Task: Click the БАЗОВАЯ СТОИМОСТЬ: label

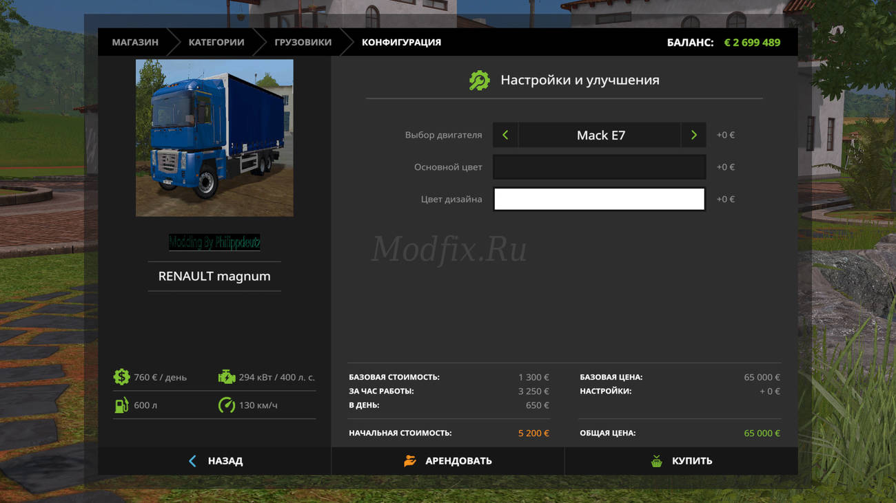Action: [394, 377]
